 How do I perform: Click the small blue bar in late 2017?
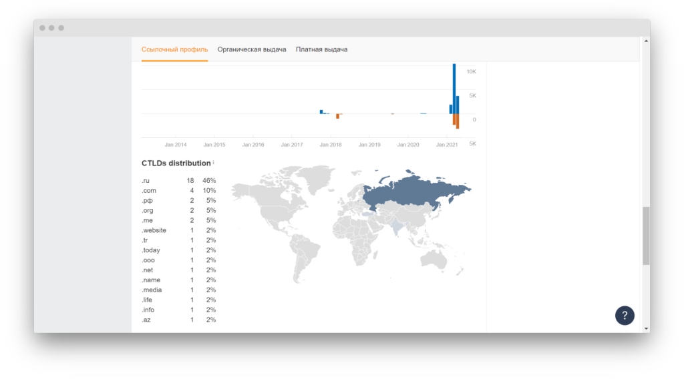321,111
